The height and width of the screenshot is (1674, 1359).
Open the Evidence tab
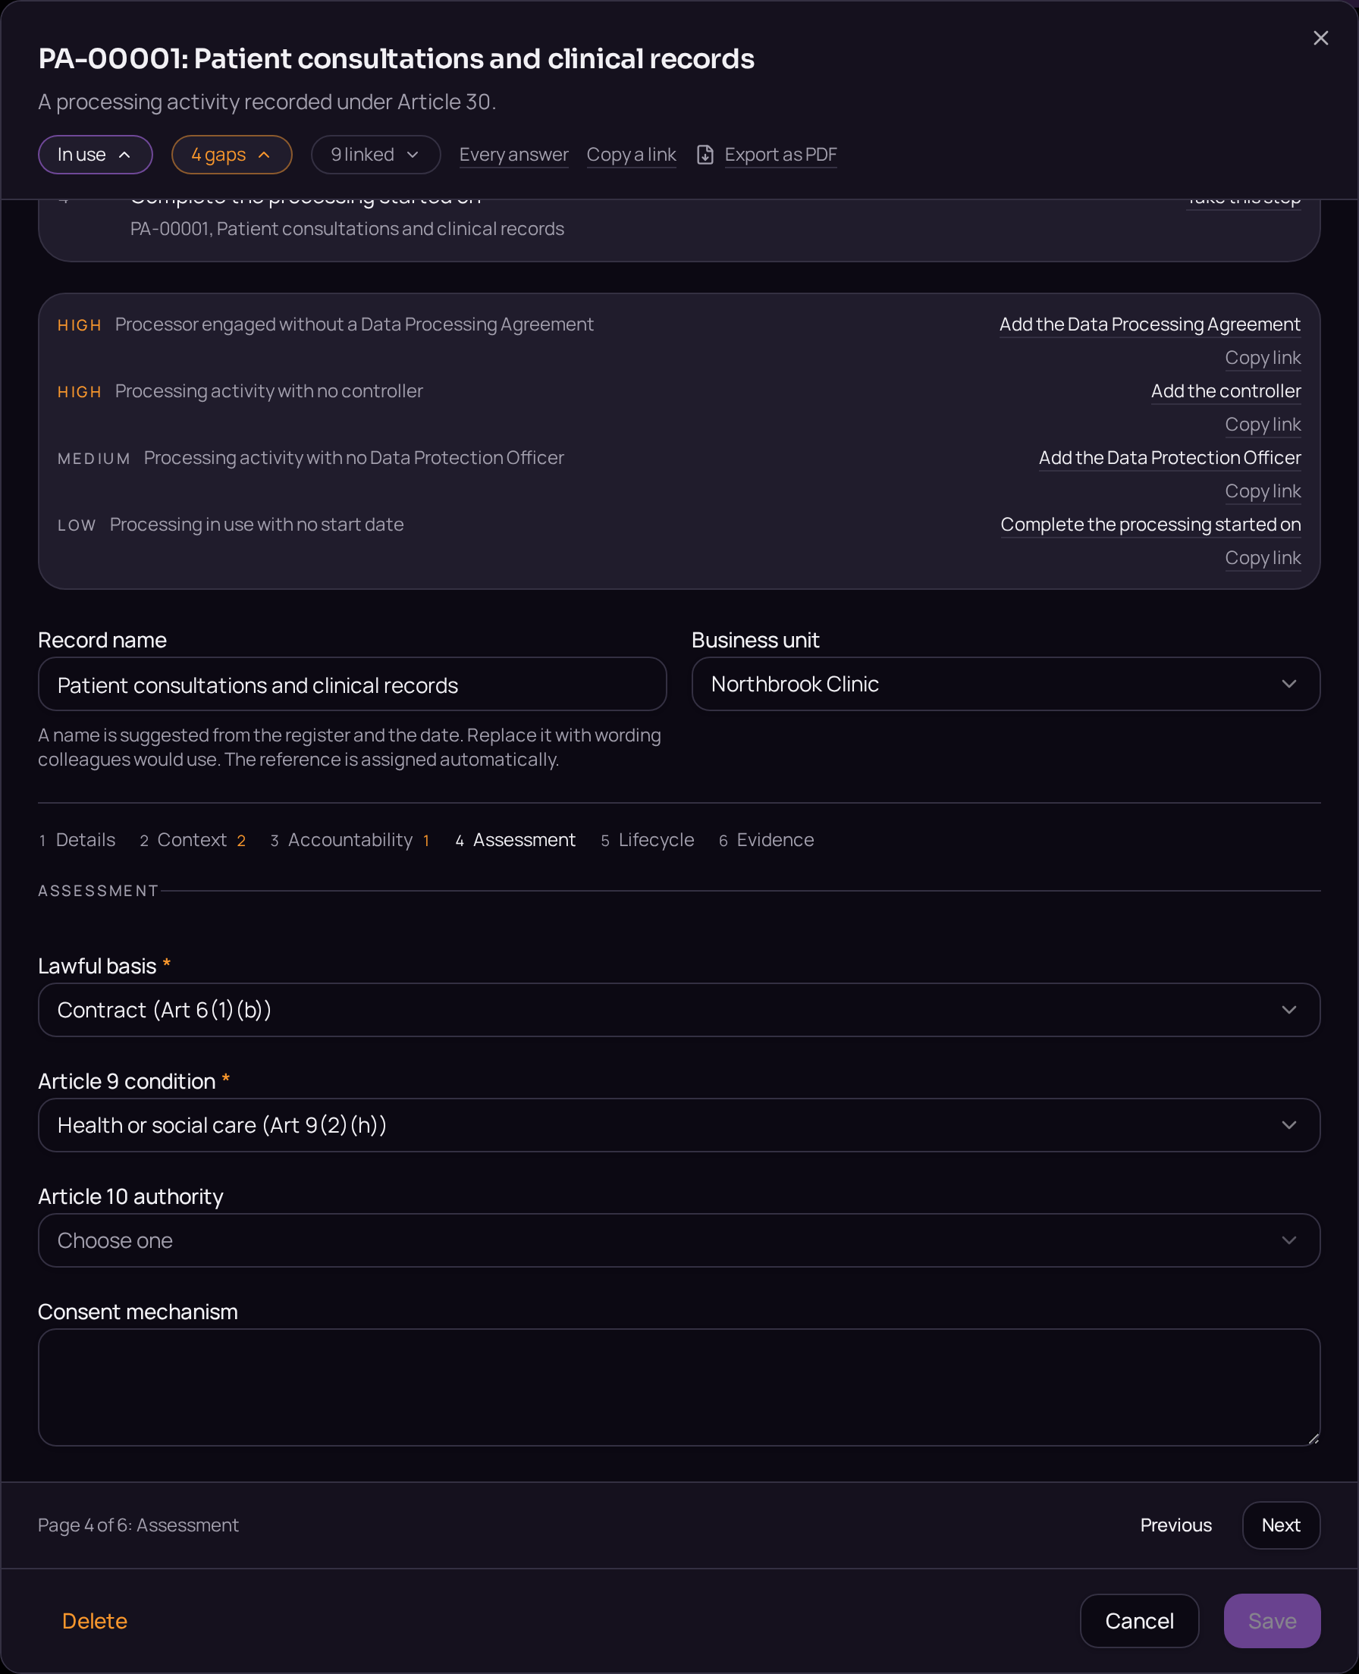(x=767, y=840)
